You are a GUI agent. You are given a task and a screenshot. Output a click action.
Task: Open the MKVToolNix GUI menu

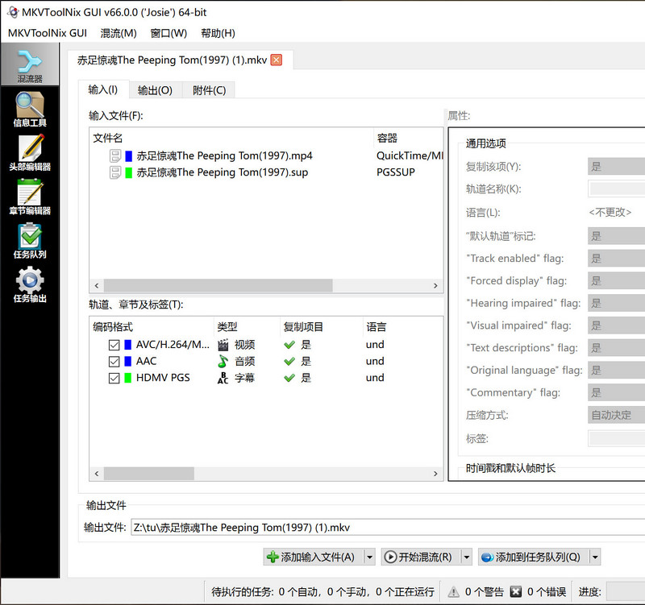48,33
